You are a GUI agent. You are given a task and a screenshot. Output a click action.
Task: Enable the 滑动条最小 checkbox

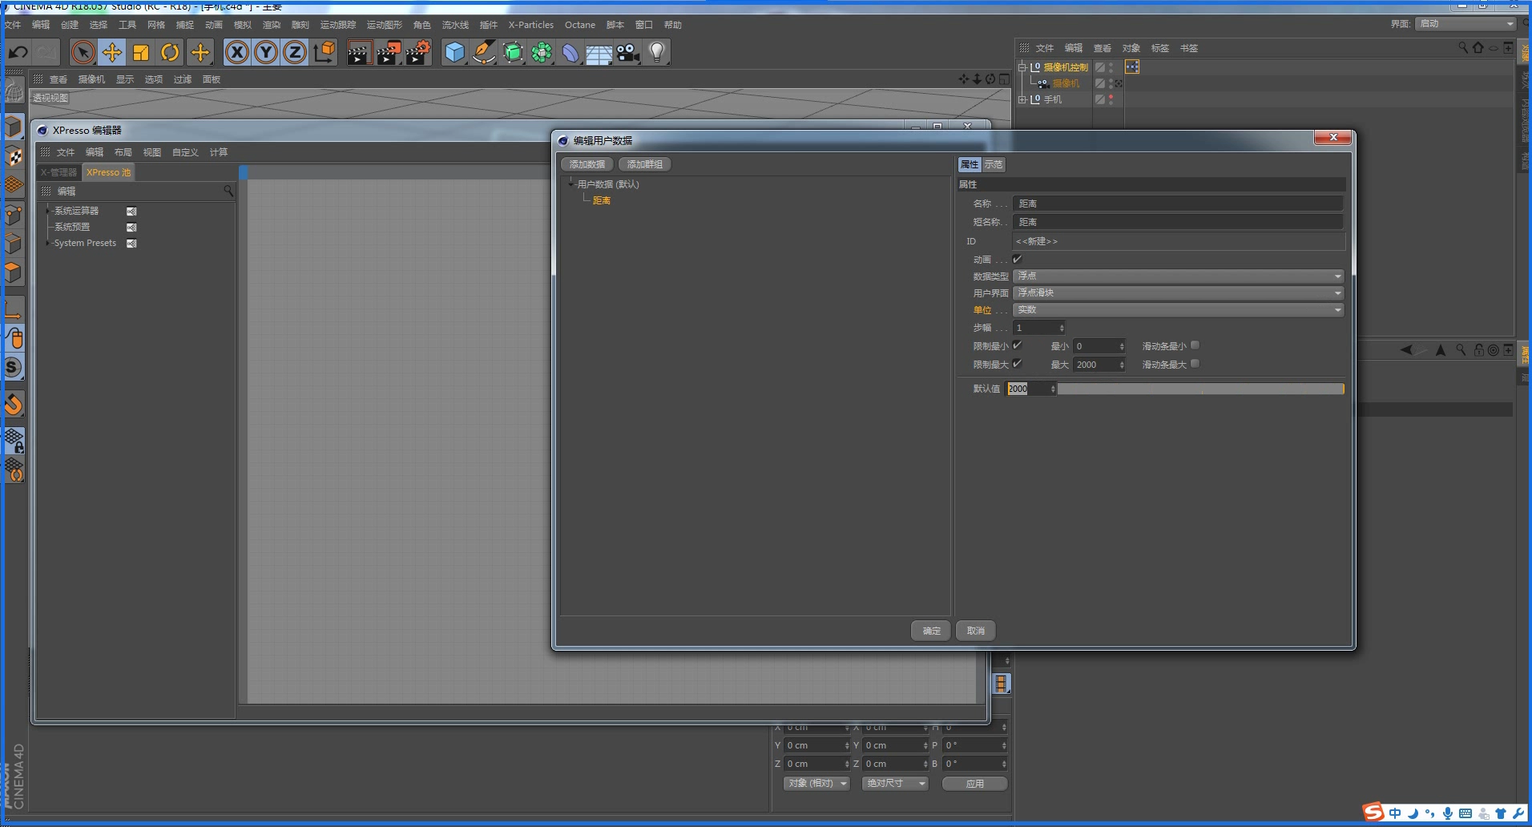pyautogui.click(x=1195, y=345)
